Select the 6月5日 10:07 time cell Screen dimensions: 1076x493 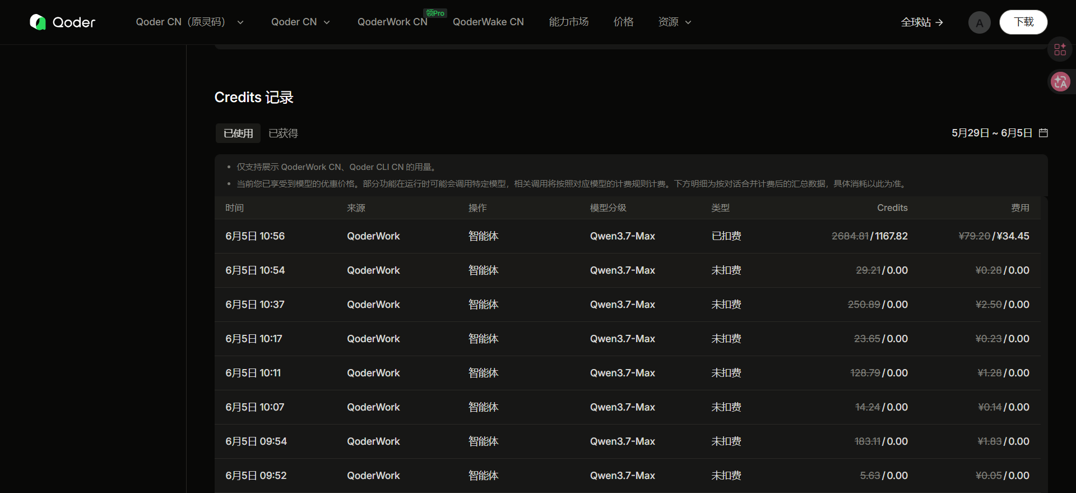(255, 407)
